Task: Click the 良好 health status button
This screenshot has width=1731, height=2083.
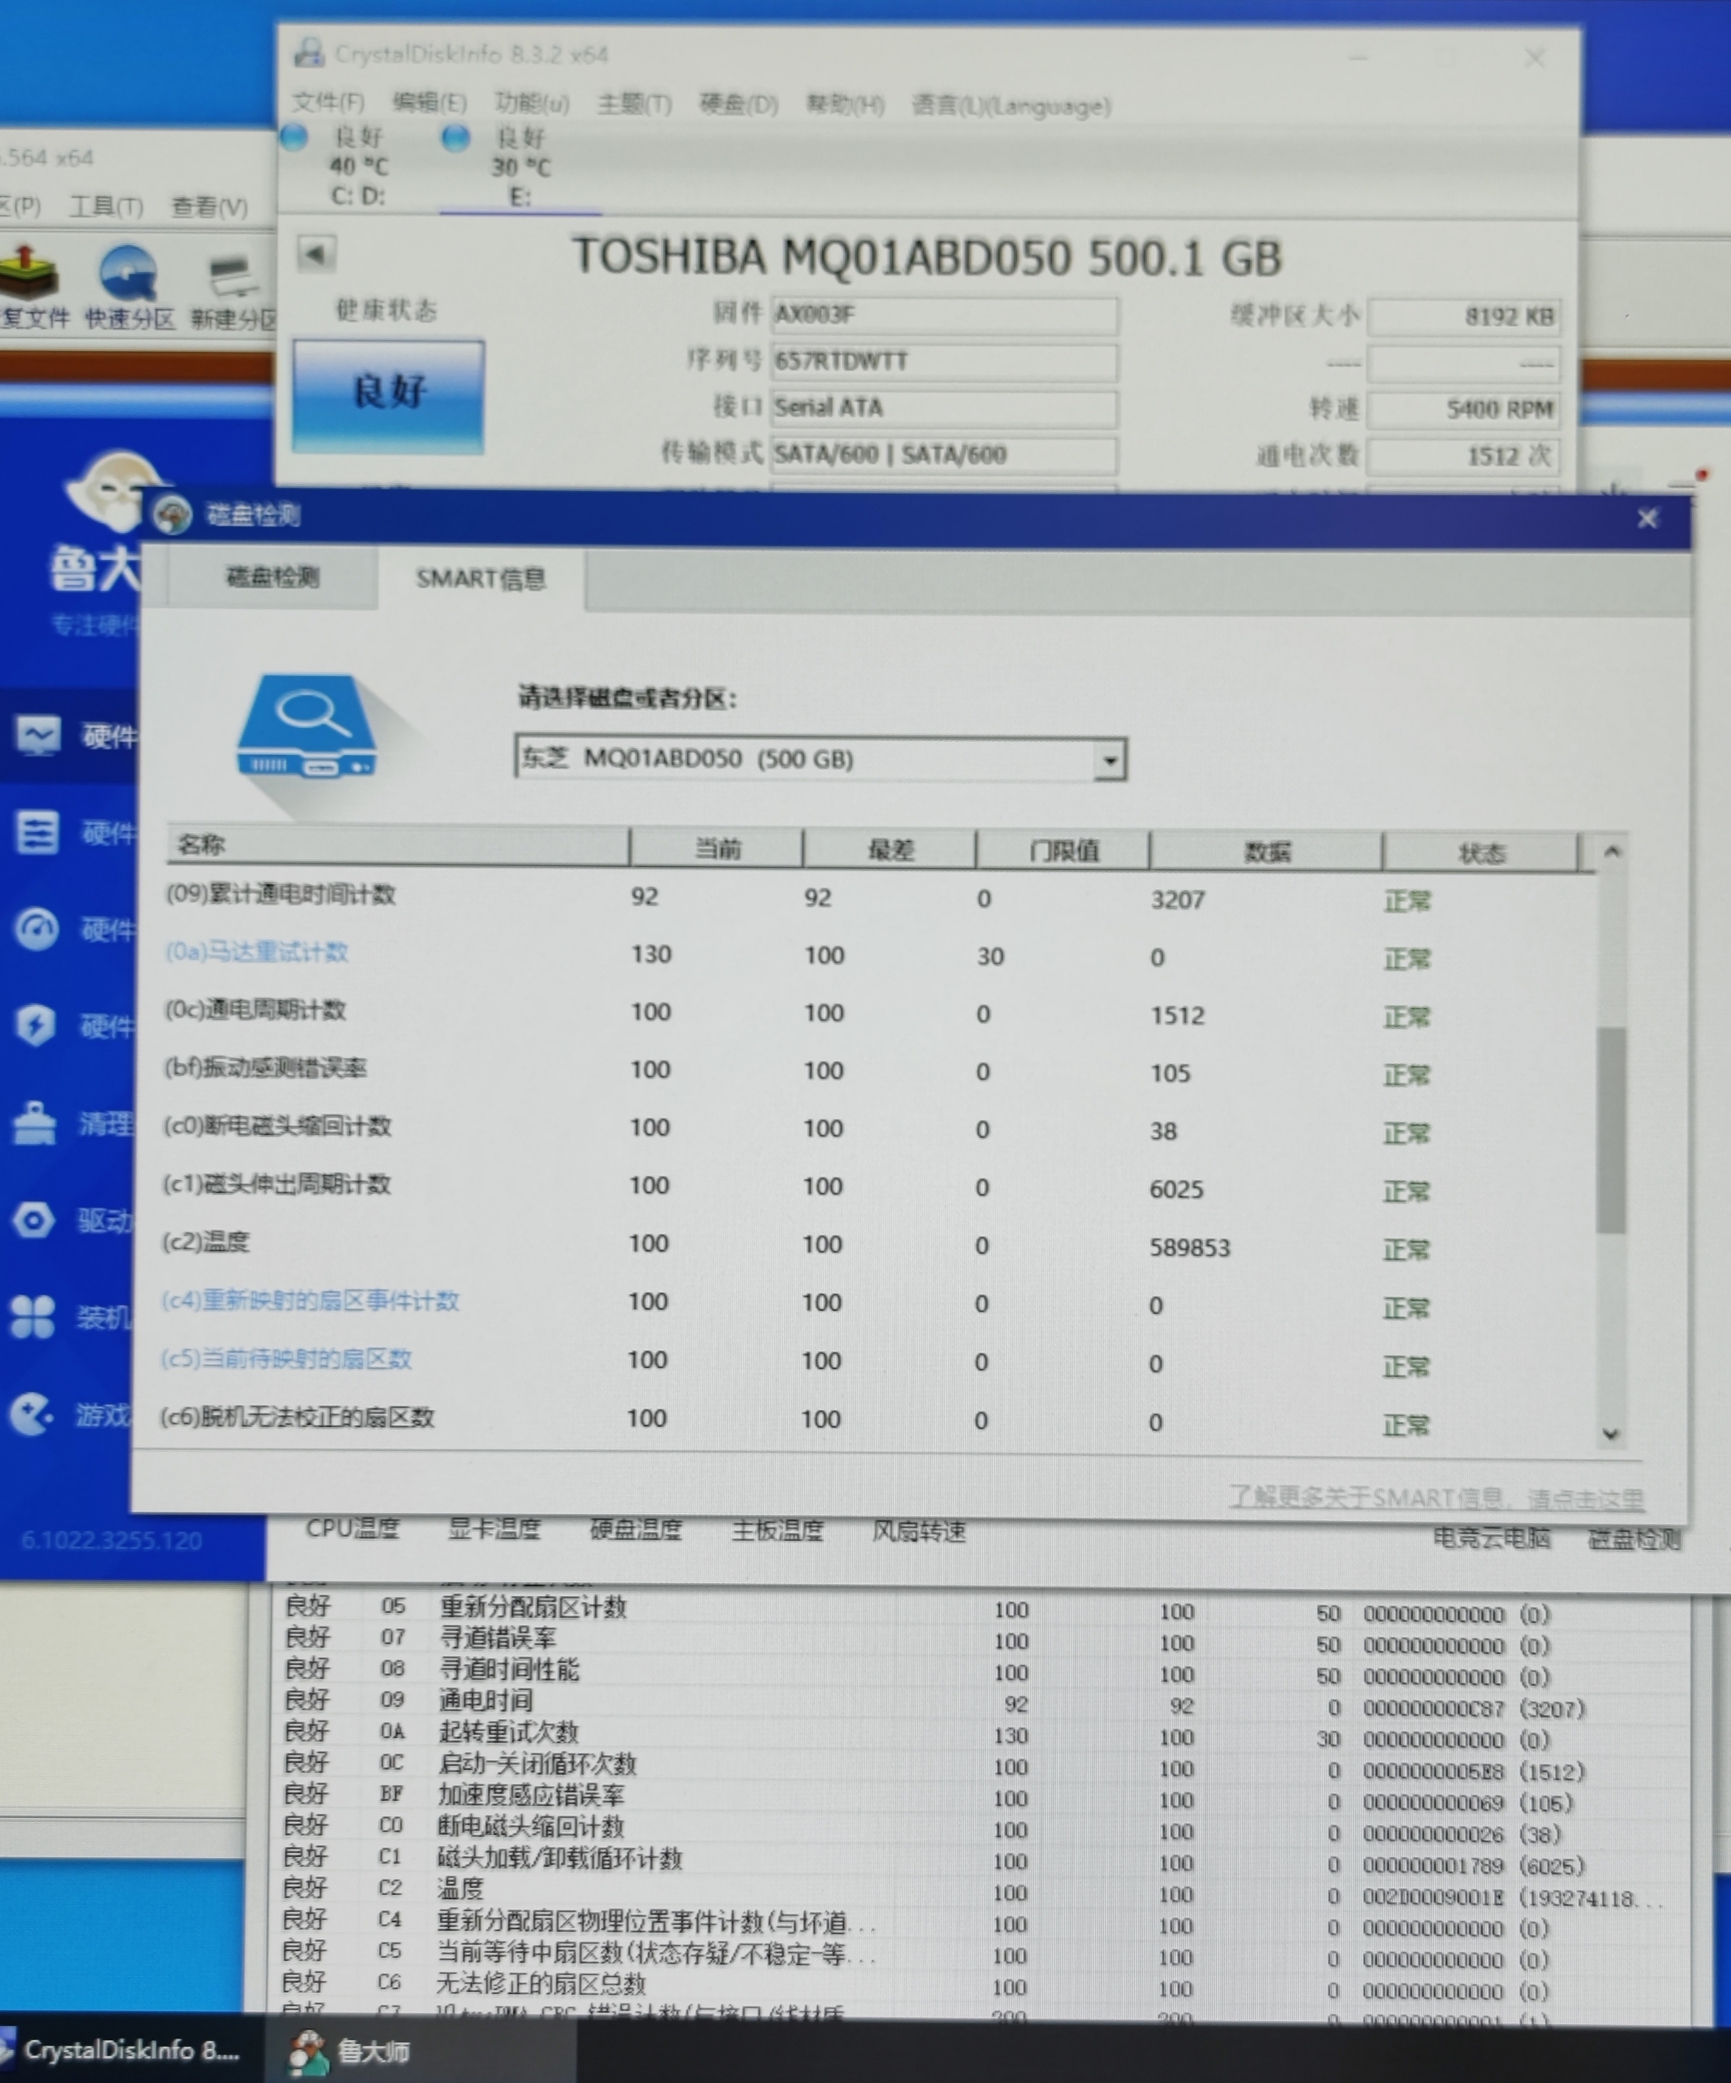Action: [389, 396]
